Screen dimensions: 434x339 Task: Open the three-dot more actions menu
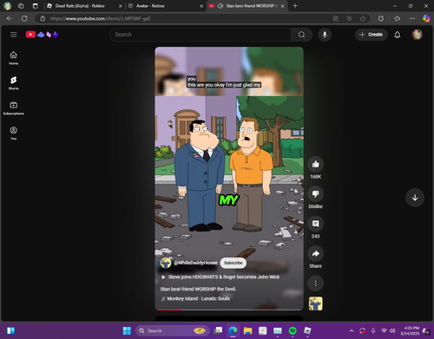[x=315, y=284]
